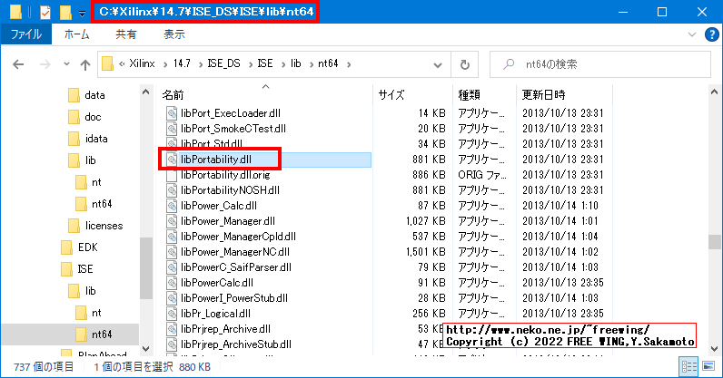Click the libPr_Logical.dll file icon
The height and width of the screenshot is (378, 723).
pyautogui.click(x=172, y=314)
